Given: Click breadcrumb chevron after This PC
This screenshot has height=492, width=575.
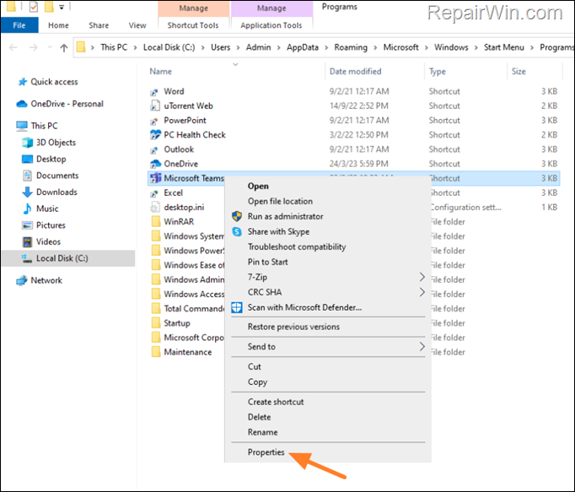Looking at the screenshot, I should coord(135,48).
